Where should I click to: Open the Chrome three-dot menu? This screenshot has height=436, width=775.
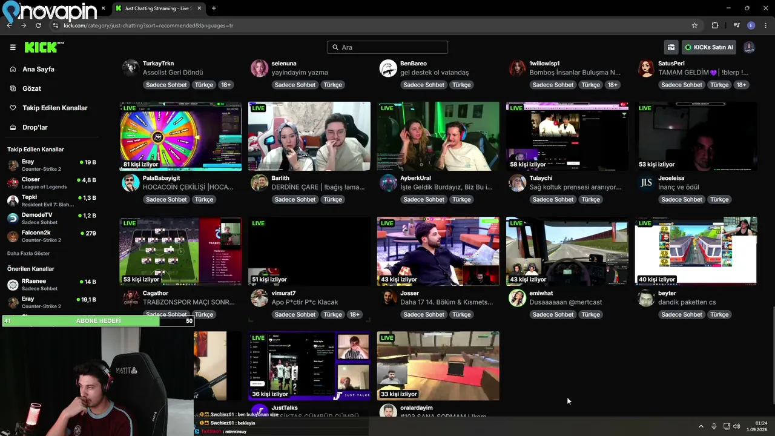pos(766,25)
